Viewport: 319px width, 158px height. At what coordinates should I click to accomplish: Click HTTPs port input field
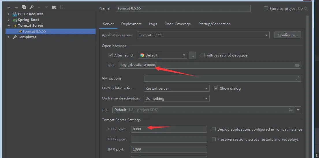169,139
